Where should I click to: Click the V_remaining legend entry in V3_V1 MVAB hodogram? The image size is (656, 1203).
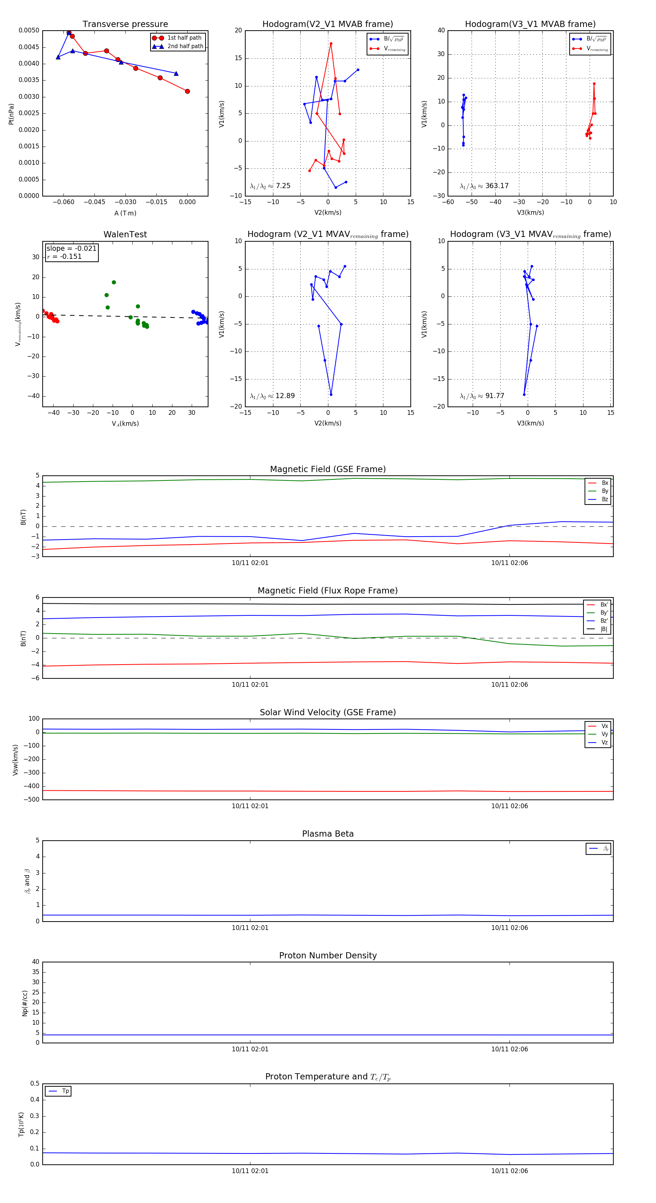point(590,48)
